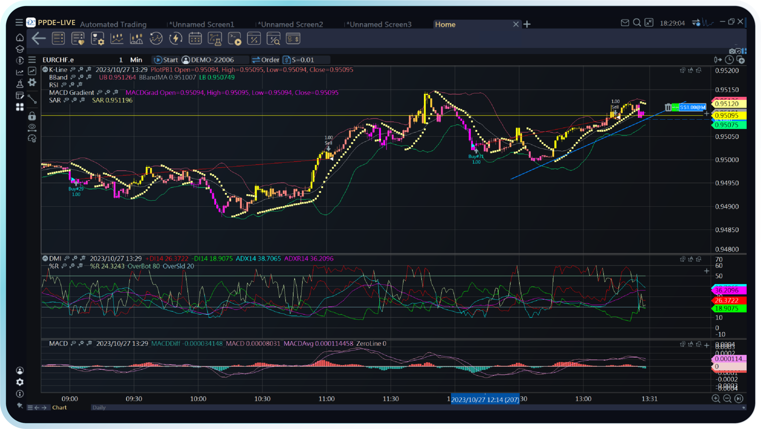
Task: Add a new screen tab with plus
Action: (527, 24)
